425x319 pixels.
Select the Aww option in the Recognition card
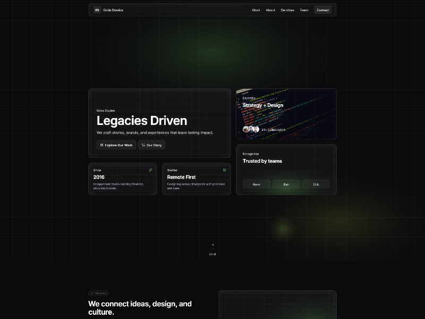256,184
